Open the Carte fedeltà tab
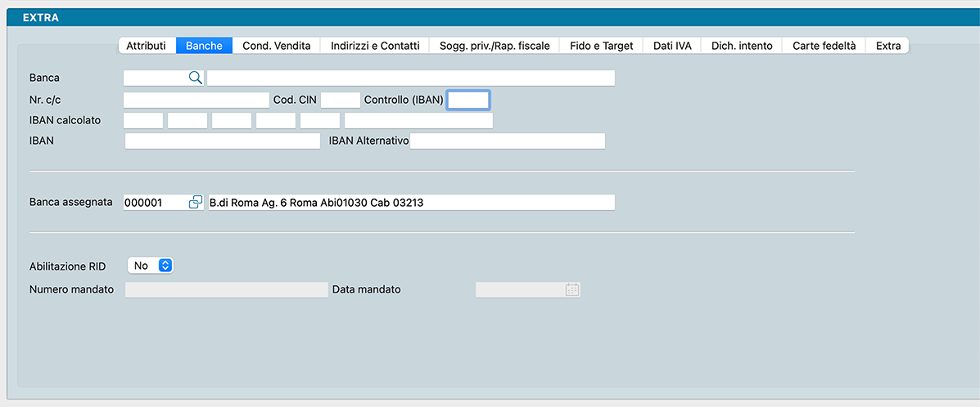The image size is (980, 407). (824, 46)
